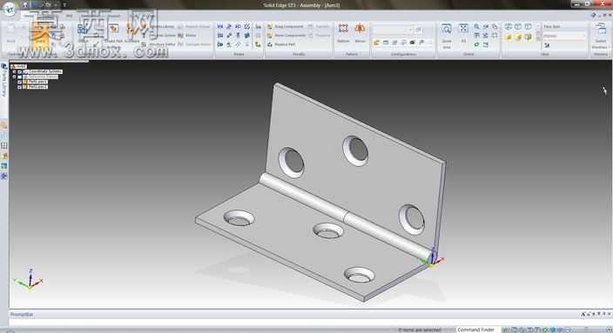613x333 pixels.
Task: Click the green path icon beside Replace Part
Action: tap(258, 44)
